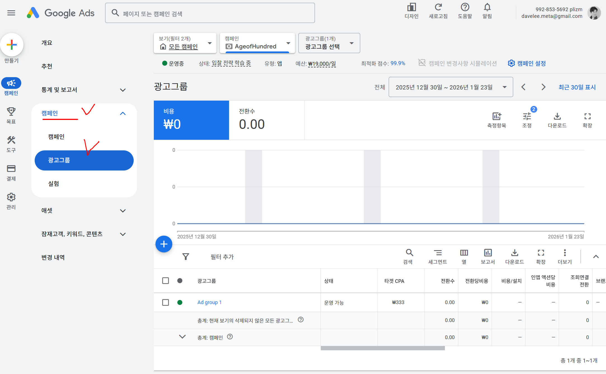This screenshot has height=374, width=606.
Task: Open the 열 columns icon
Action: 464,253
